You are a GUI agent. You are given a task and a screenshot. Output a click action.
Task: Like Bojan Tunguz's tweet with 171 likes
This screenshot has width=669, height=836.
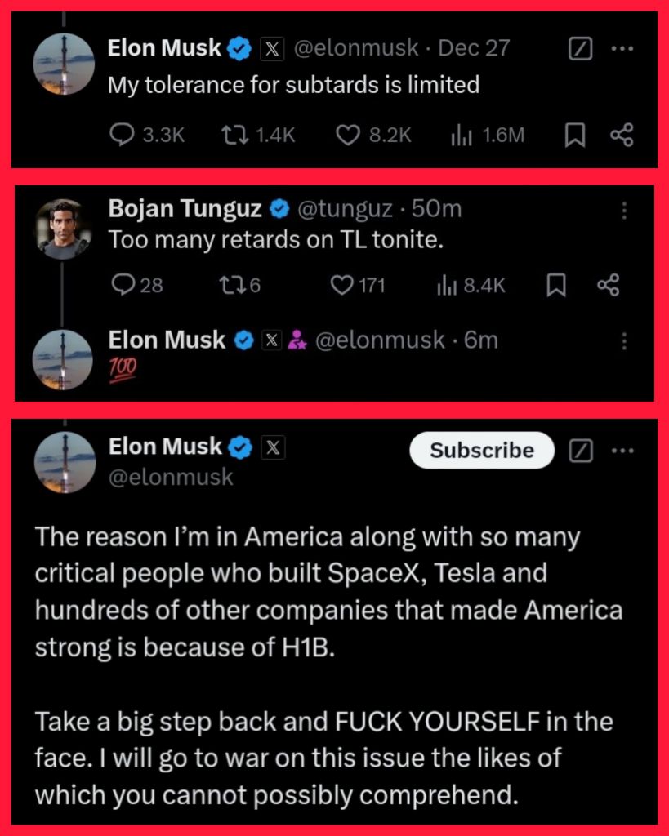click(358, 285)
